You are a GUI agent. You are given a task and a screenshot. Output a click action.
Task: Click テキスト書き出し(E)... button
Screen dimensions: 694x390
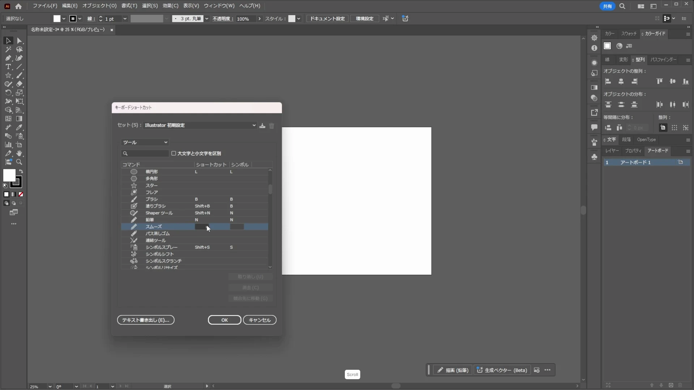(x=146, y=320)
